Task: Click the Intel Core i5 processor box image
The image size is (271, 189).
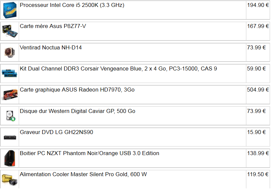Action: (10, 10)
